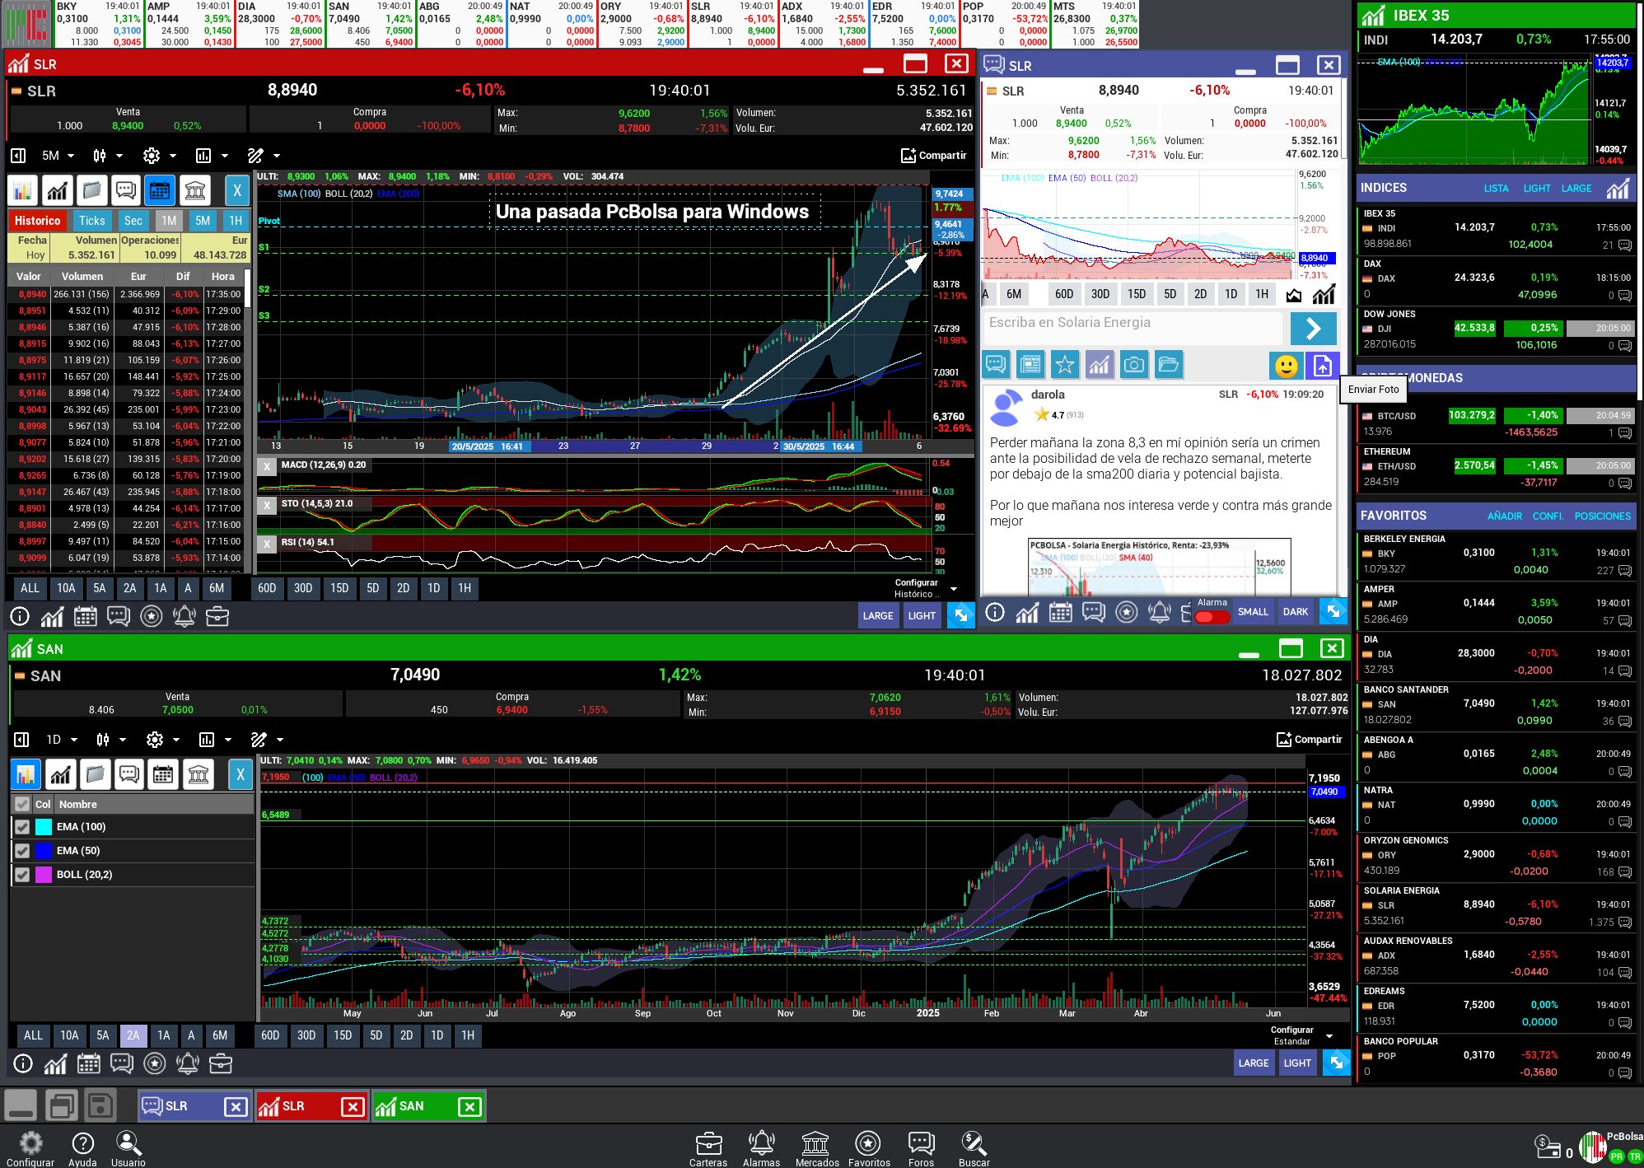
Task: Click the Escriba en Solaria Energia text field
Action: [1133, 327]
